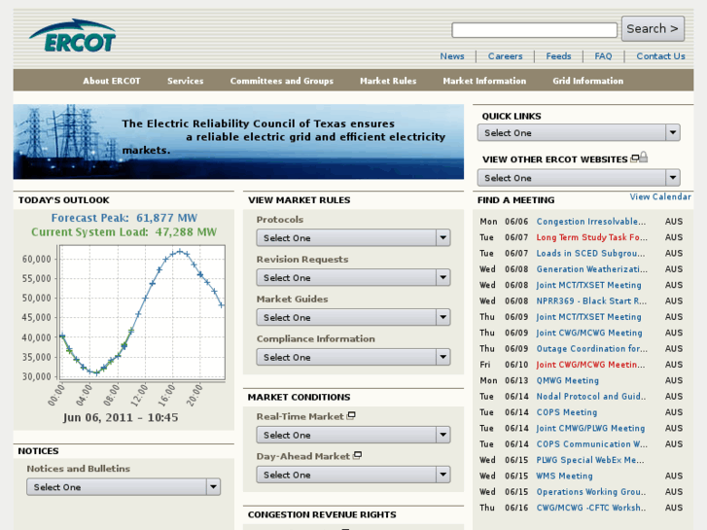Click external link icon beside Real-Time Market
This screenshot has height=530, width=707.
(x=351, y=416)
